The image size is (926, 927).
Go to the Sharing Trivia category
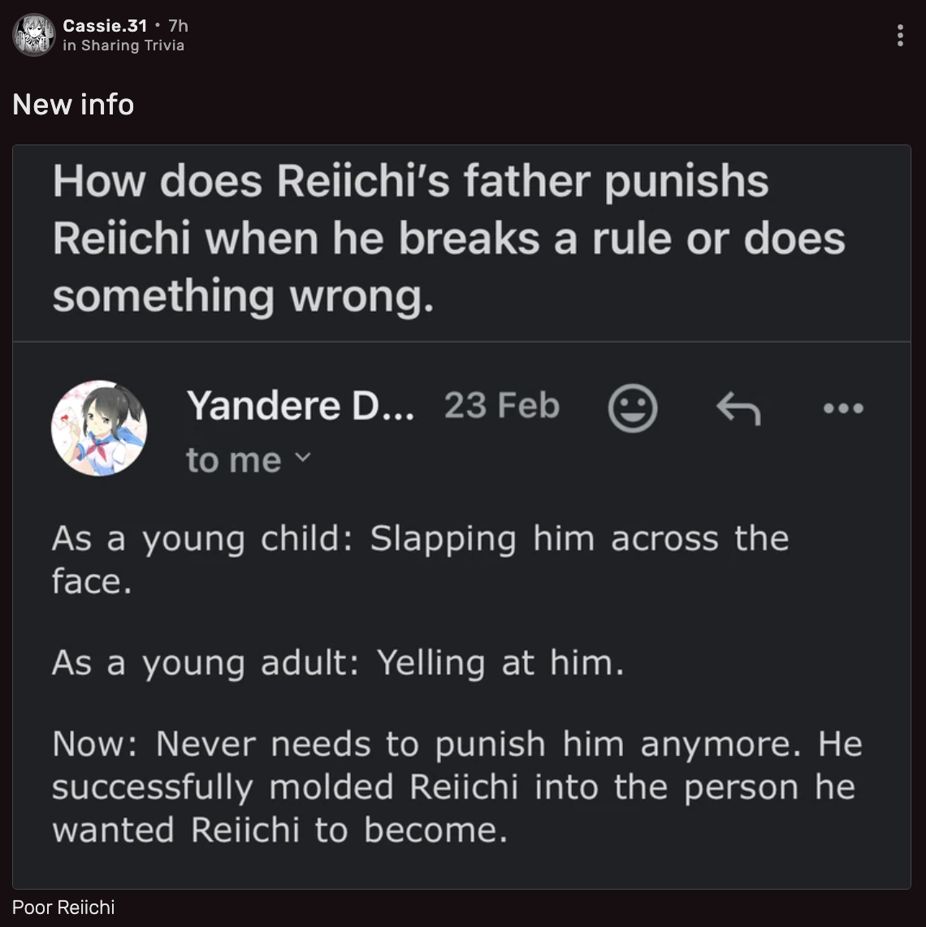point(132,45)
